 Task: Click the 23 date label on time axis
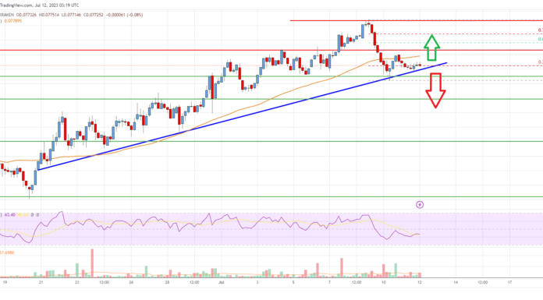[77, 282]
